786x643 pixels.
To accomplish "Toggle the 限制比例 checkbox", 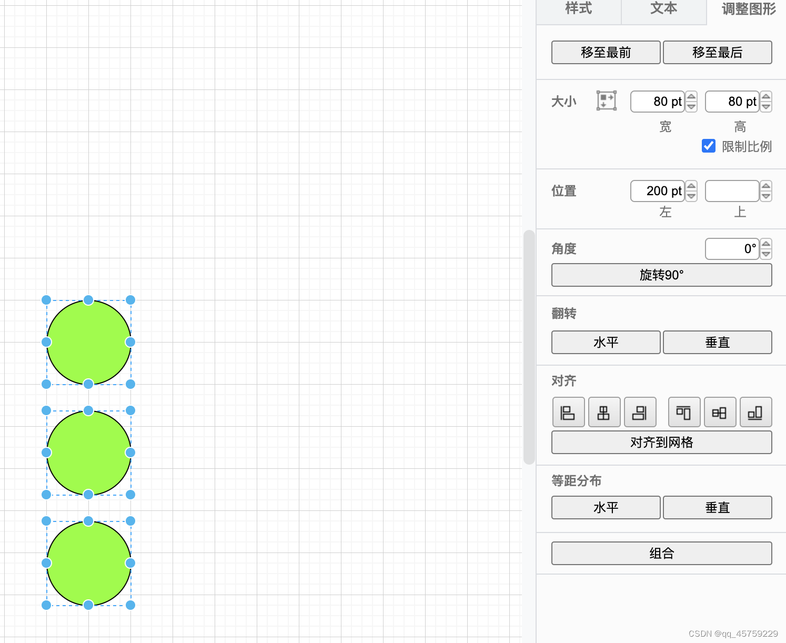I will pos(709,146).
